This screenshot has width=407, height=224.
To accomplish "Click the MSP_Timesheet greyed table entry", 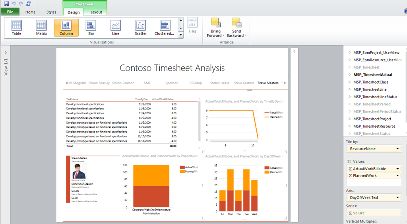I will [366, 67].
